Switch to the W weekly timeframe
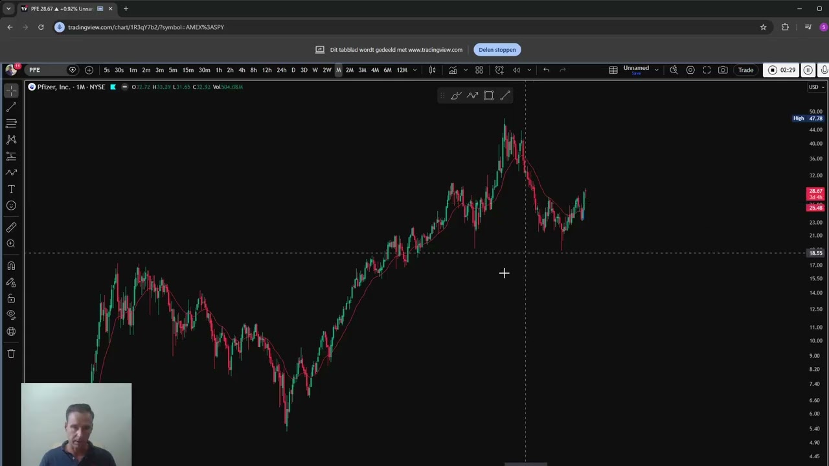The width and height of the screenshot is (829, 466). coord(315,70)
